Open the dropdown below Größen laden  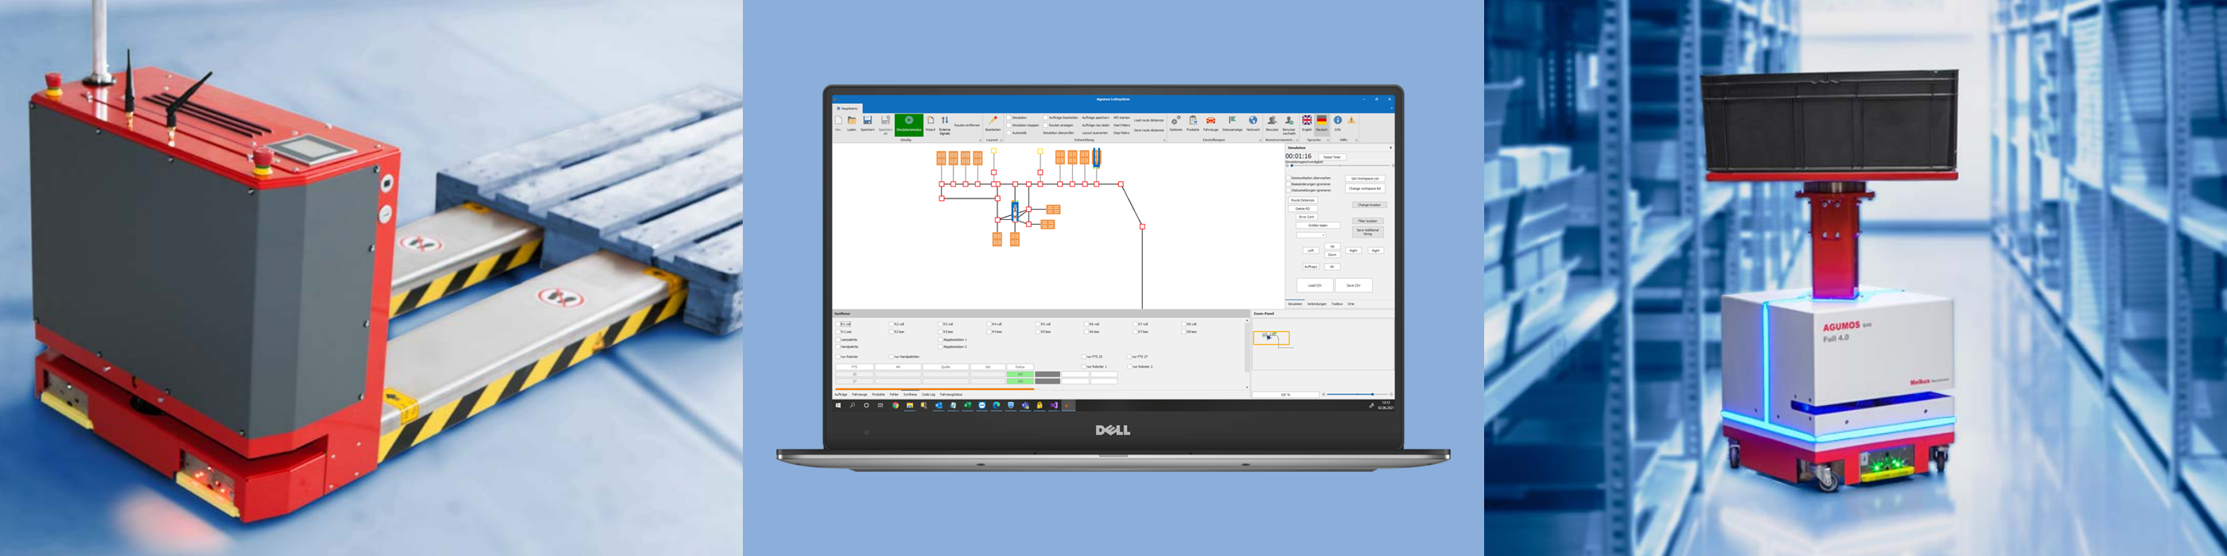click(1312, 235)
